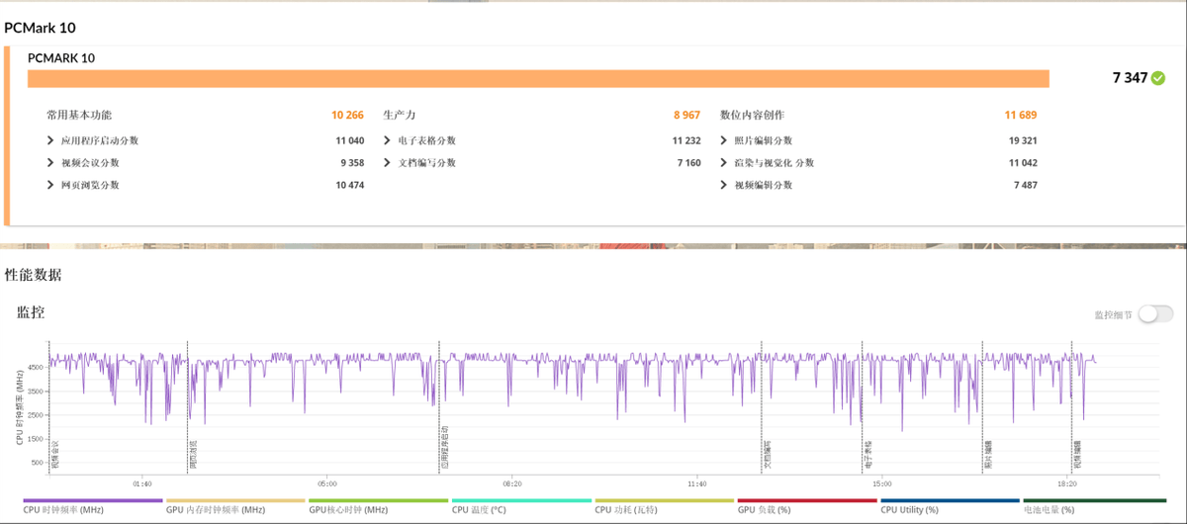Toggle the CPU 功耗 (瓦特) legend
The height and width of the screenshot is (524, 1187).
click(665, 505)
